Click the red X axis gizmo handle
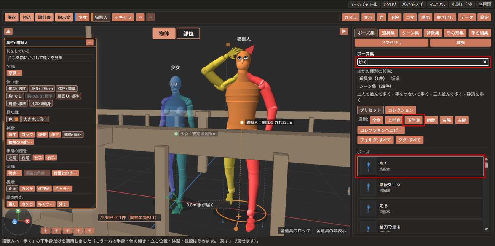The image size is (495, 246). pyautogui.click(x=27, y=221)
